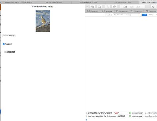Click the Check Answer button

click(x=9, y=36)
